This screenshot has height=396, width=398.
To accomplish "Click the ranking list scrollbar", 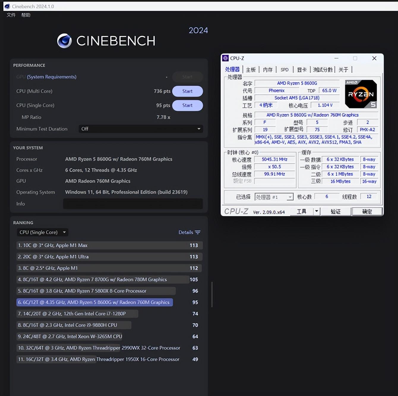I will (212, 294).
